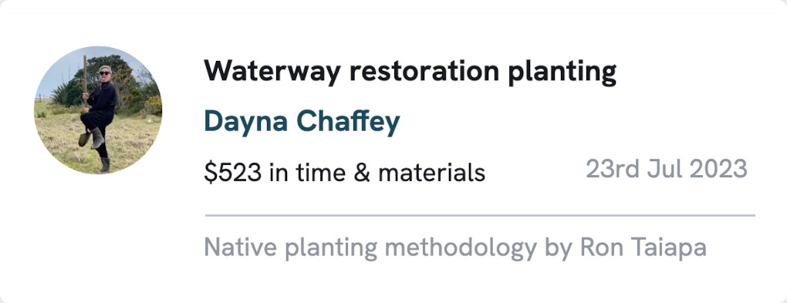Viewport: 787px width, 303px height.
Task: Click the empty card area below the avatar
Action: click(x=98, y=236)
